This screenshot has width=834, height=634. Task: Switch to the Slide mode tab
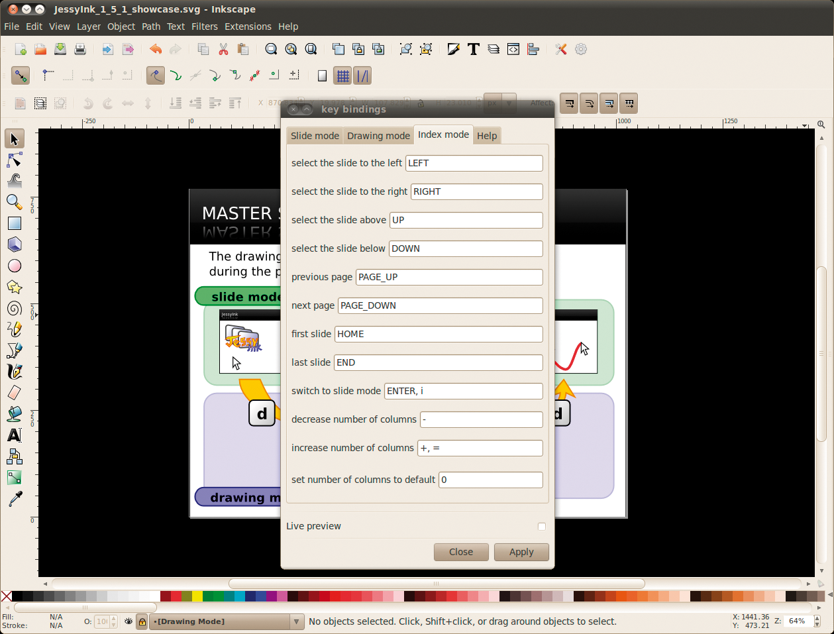(315, 136)
